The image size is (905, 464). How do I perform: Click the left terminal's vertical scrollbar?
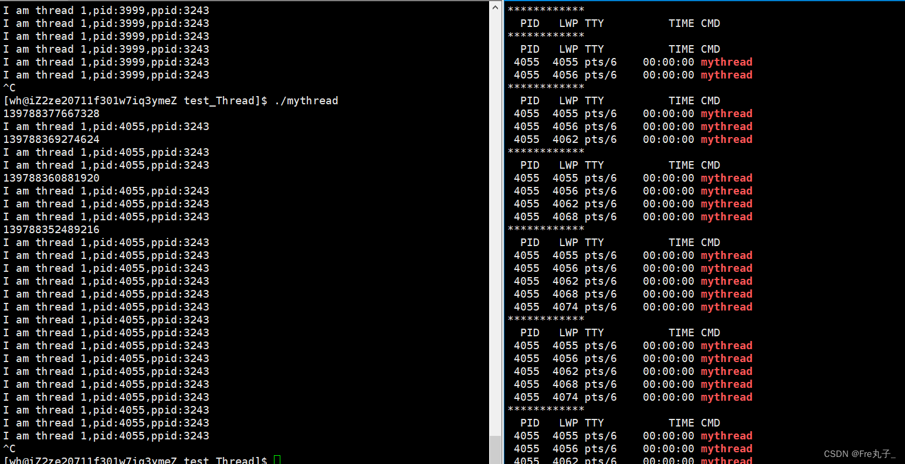point(496,232)
